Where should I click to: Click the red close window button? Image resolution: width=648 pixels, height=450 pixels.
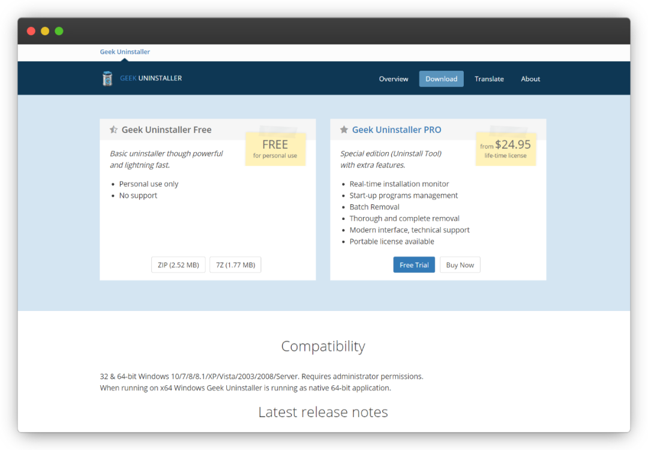[31, 31]
